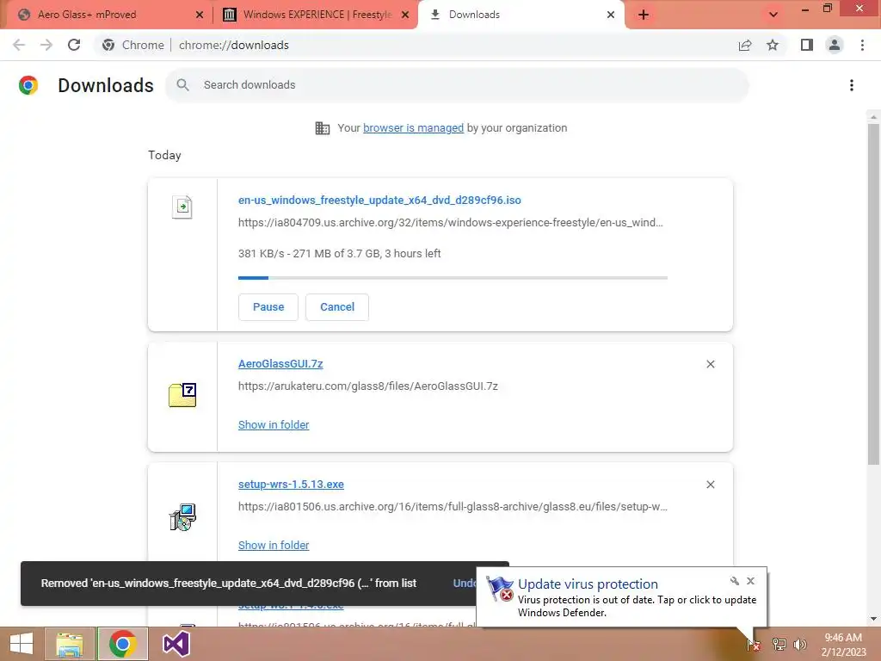Remove AeroGlassGUI.7z from list
Viewport: 881px width, 661px height.
coord(711,364)
